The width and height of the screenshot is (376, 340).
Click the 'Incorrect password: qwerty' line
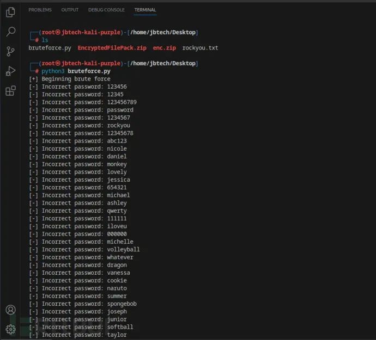pyautogui.click(x=78, y=211)
